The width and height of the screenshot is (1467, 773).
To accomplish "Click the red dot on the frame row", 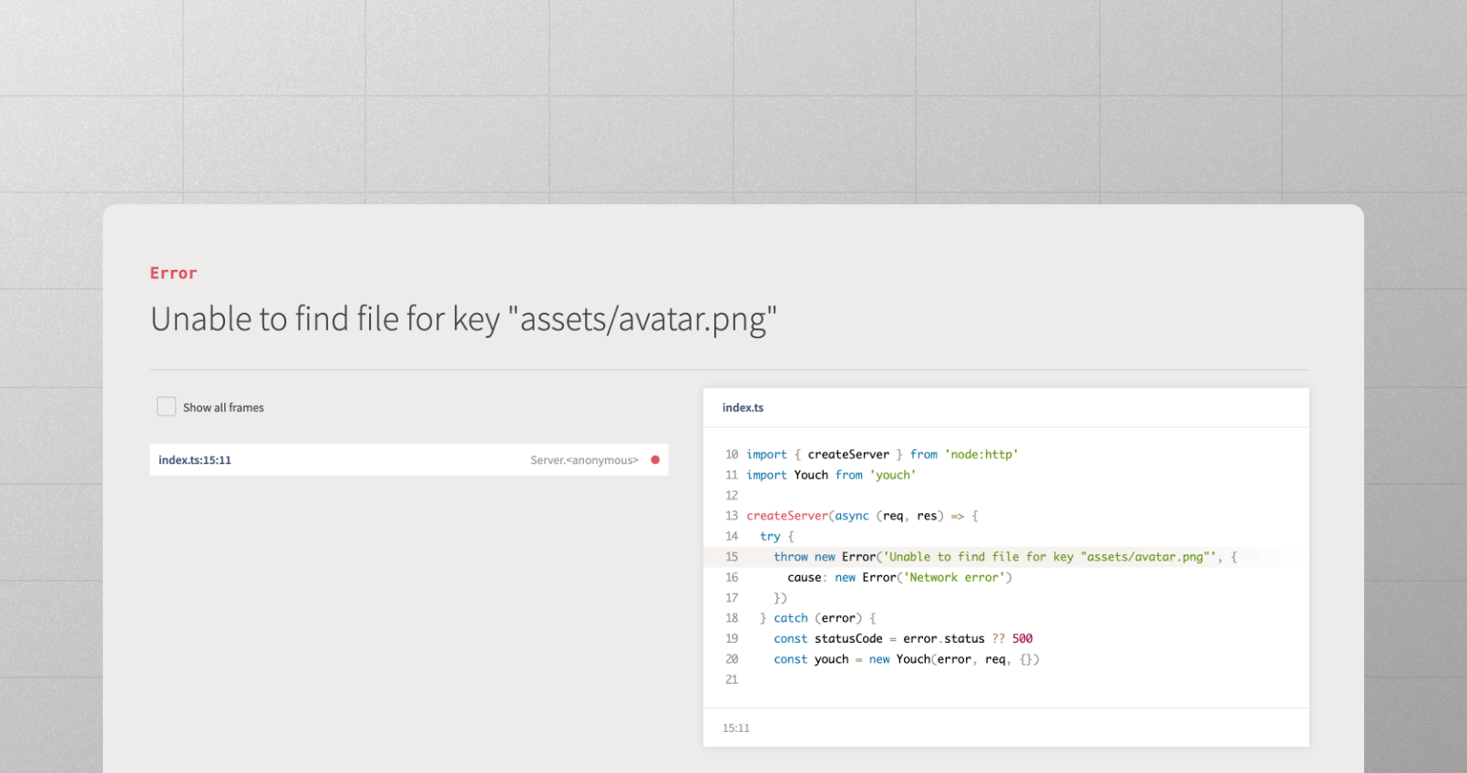I will tap(655, 460).
